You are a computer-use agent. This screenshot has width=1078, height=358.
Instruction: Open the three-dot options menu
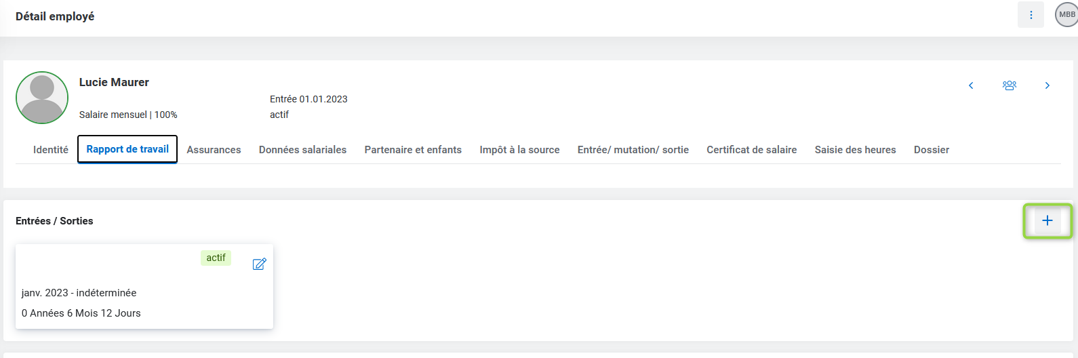pos(1031,15)
